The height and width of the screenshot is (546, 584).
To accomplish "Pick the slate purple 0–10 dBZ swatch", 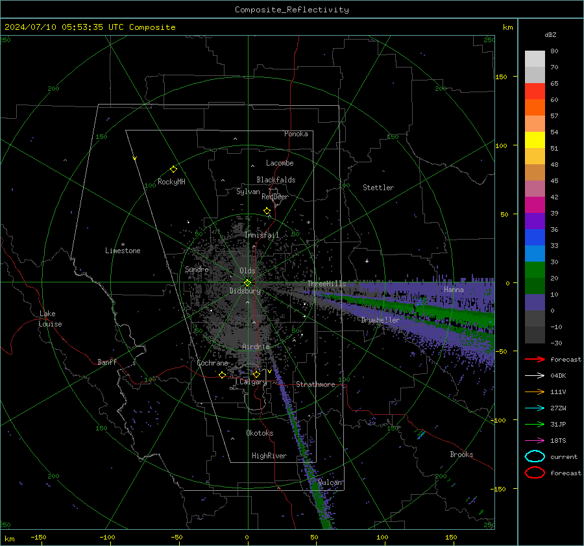I will (x=535, y=302).
